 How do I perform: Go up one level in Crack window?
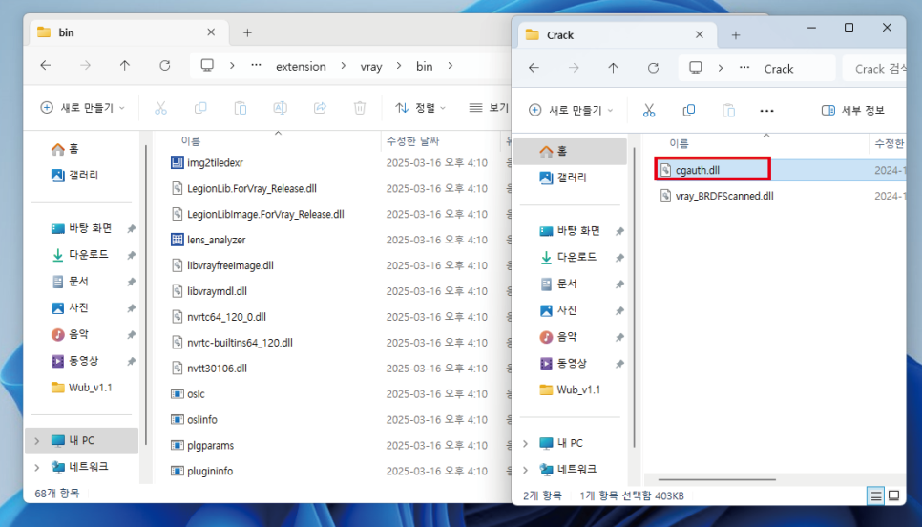coord(613,68)
